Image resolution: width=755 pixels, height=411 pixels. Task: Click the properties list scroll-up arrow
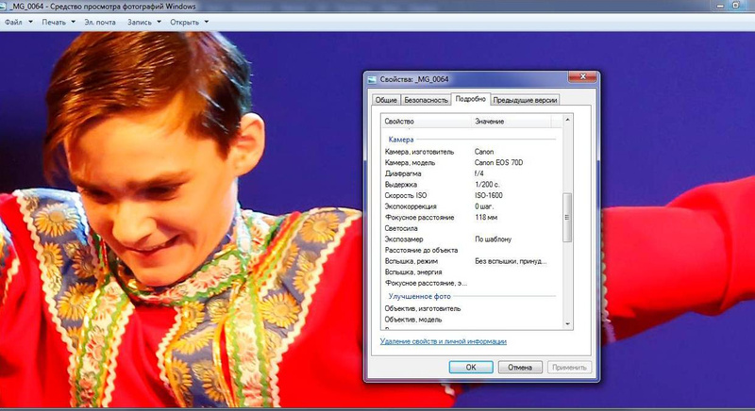(x=567, y=121)
